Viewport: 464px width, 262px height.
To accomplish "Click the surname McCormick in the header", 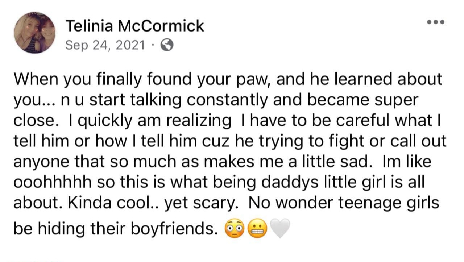I will click(162, 26).
